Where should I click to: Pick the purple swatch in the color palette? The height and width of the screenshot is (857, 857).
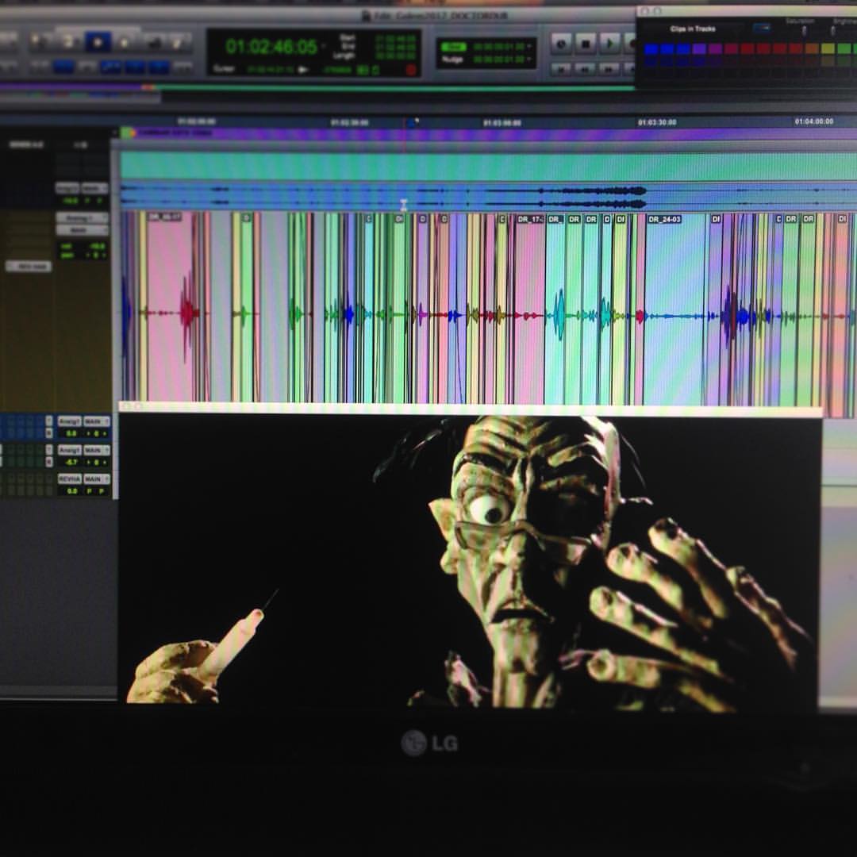click(699, 49)
